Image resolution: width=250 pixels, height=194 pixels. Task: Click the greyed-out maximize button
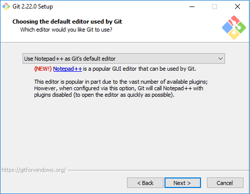[214, 7]
